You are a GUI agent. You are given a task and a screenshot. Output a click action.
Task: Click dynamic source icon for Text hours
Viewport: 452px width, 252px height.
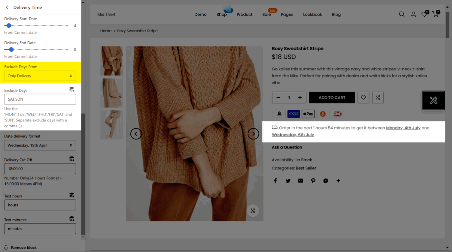coord(72,195)
